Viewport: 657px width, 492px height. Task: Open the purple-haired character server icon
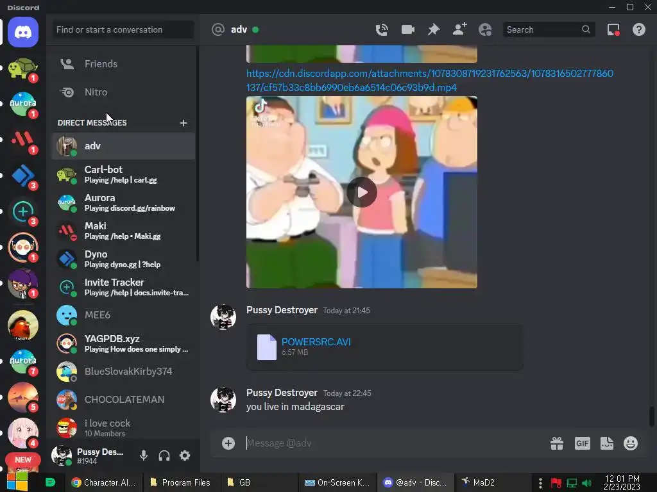coord(23,284)
